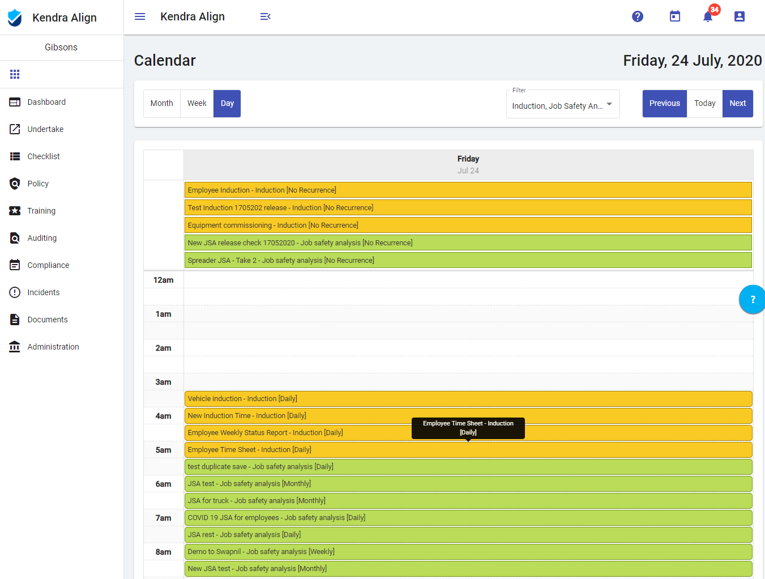Select the Day view tab
The width and height of the screenshot is (765, 579).
pyautogui.click(x=227, y=104)
